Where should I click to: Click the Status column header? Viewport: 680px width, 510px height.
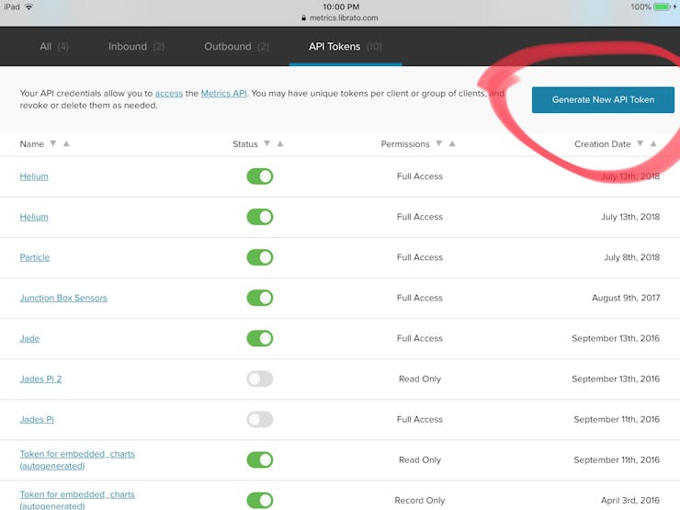point(245,144)
